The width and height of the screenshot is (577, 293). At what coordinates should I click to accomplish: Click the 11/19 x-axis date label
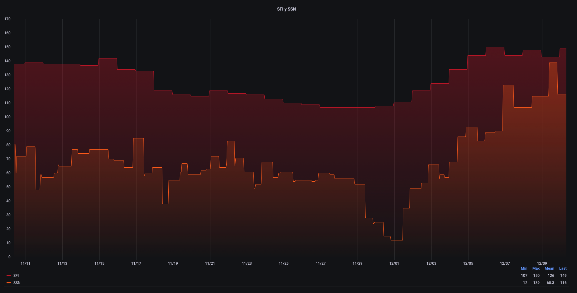pos(173,263)
